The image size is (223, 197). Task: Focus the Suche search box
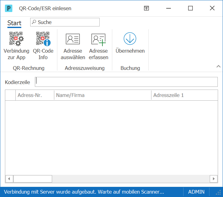click(x=65, y=22)
